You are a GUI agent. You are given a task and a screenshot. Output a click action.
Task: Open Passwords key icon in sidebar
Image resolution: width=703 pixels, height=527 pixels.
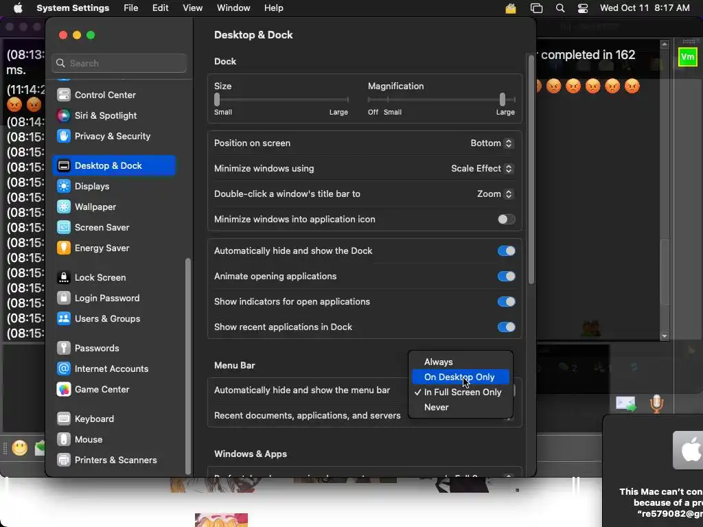click(x=64, y=349)
